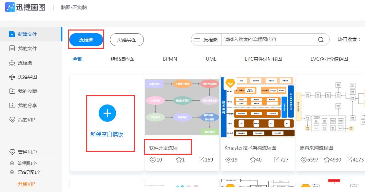The image size is (365, 192).
Task: Select the 组织结构图 category tab
Action: pos(122,59)
